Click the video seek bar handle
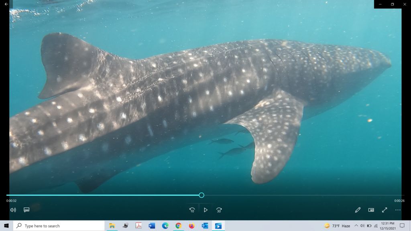 201,195
